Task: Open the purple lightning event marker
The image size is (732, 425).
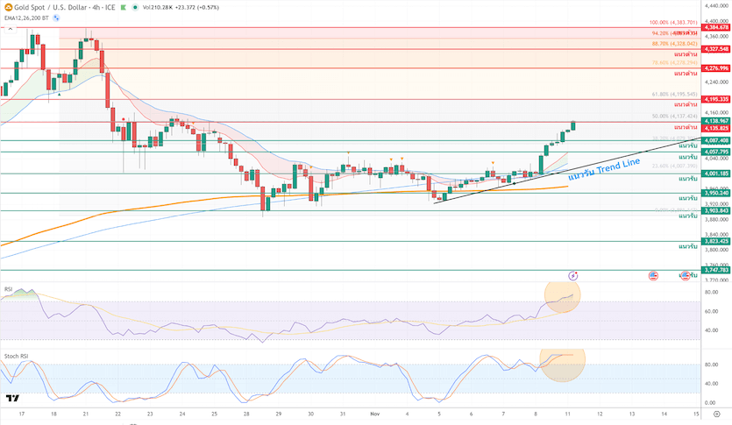Action: 573,275
